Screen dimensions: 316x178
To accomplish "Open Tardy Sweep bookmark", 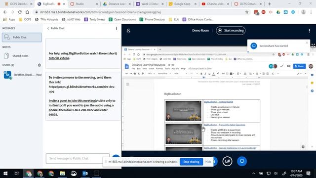I will tap(94, 19).
